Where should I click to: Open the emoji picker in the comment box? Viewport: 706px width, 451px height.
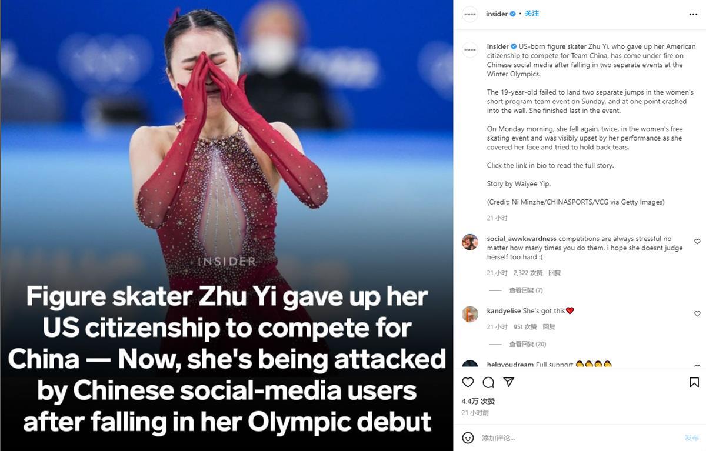click(x=468, y=437)
